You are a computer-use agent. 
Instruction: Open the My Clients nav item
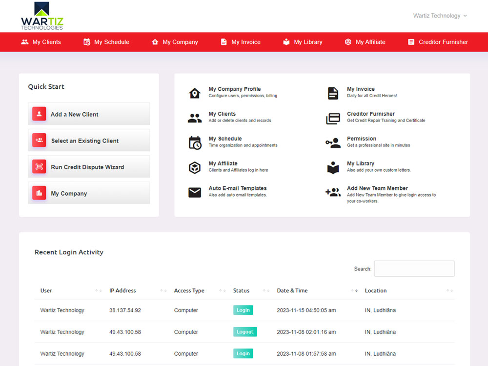coord(41,42)
